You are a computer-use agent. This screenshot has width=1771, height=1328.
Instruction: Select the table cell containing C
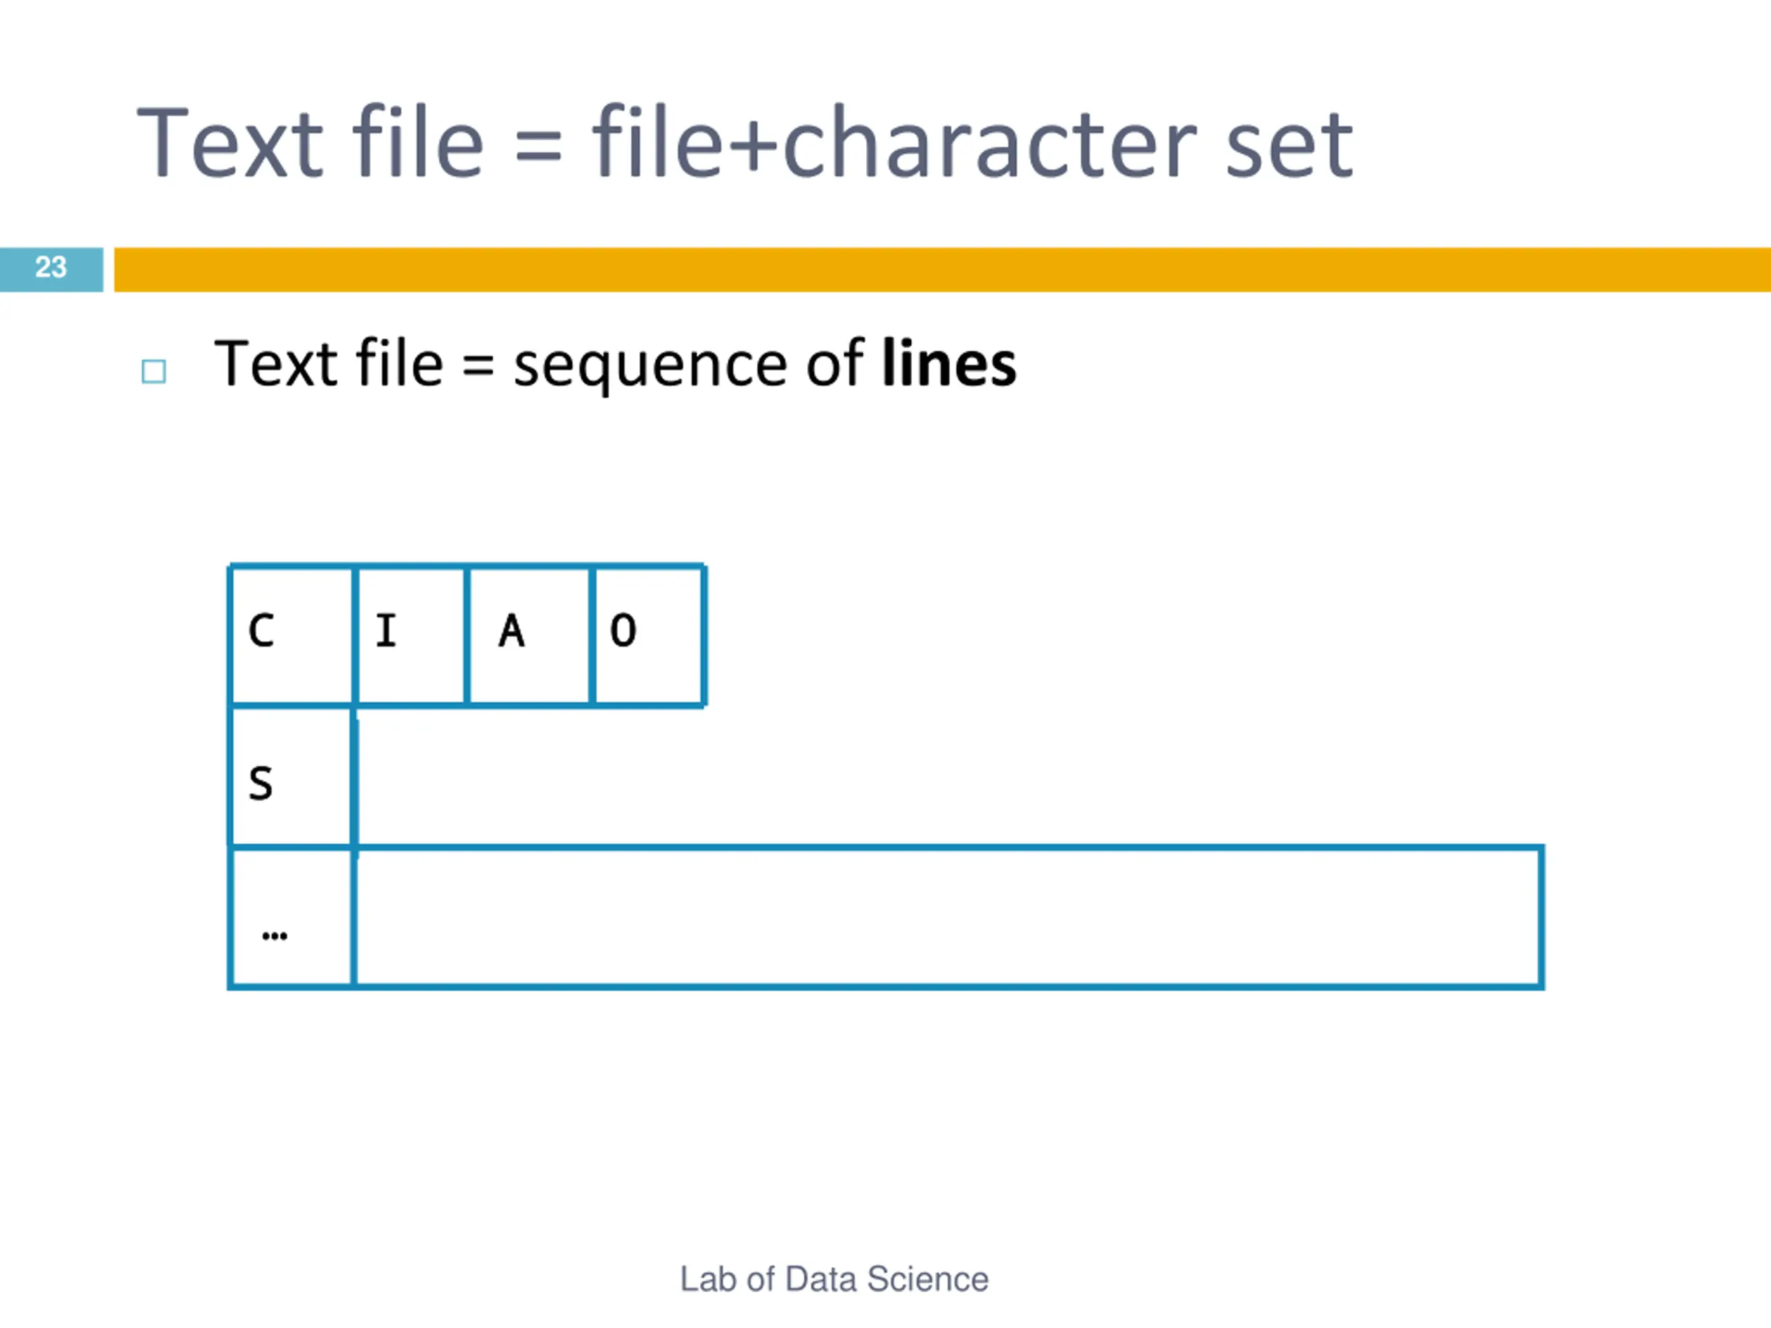click(x=292, y=636)
